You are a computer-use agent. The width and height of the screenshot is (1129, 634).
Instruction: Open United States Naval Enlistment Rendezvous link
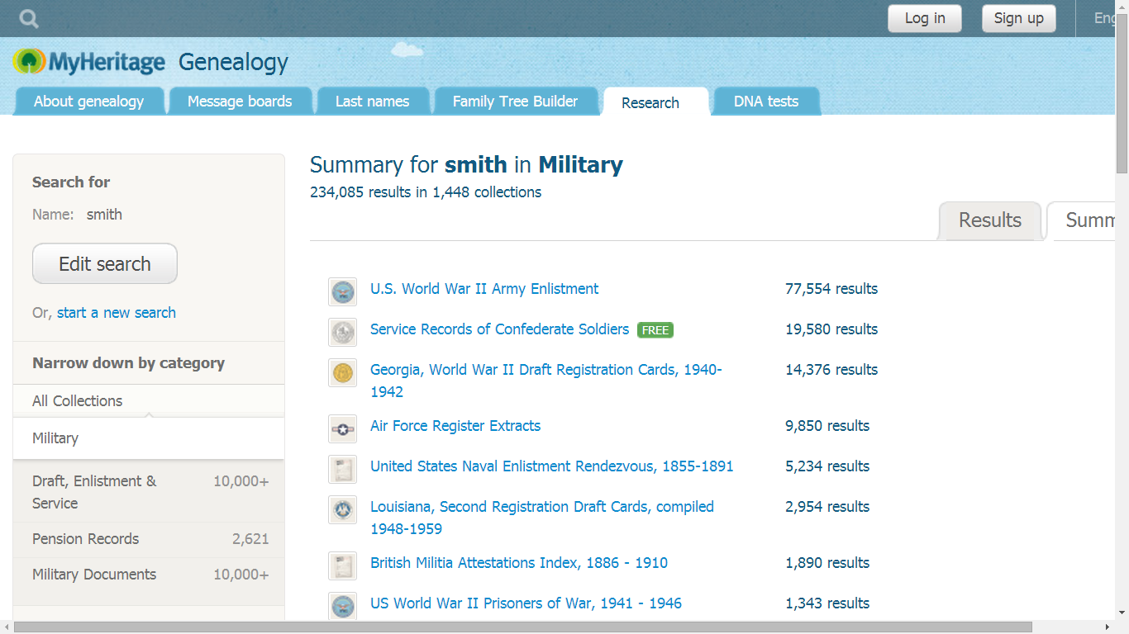pos(552,466)
